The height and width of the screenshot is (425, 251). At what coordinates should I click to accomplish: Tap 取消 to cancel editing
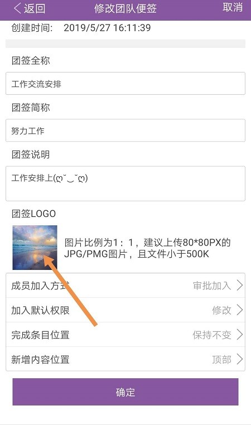tap(232, 7)
